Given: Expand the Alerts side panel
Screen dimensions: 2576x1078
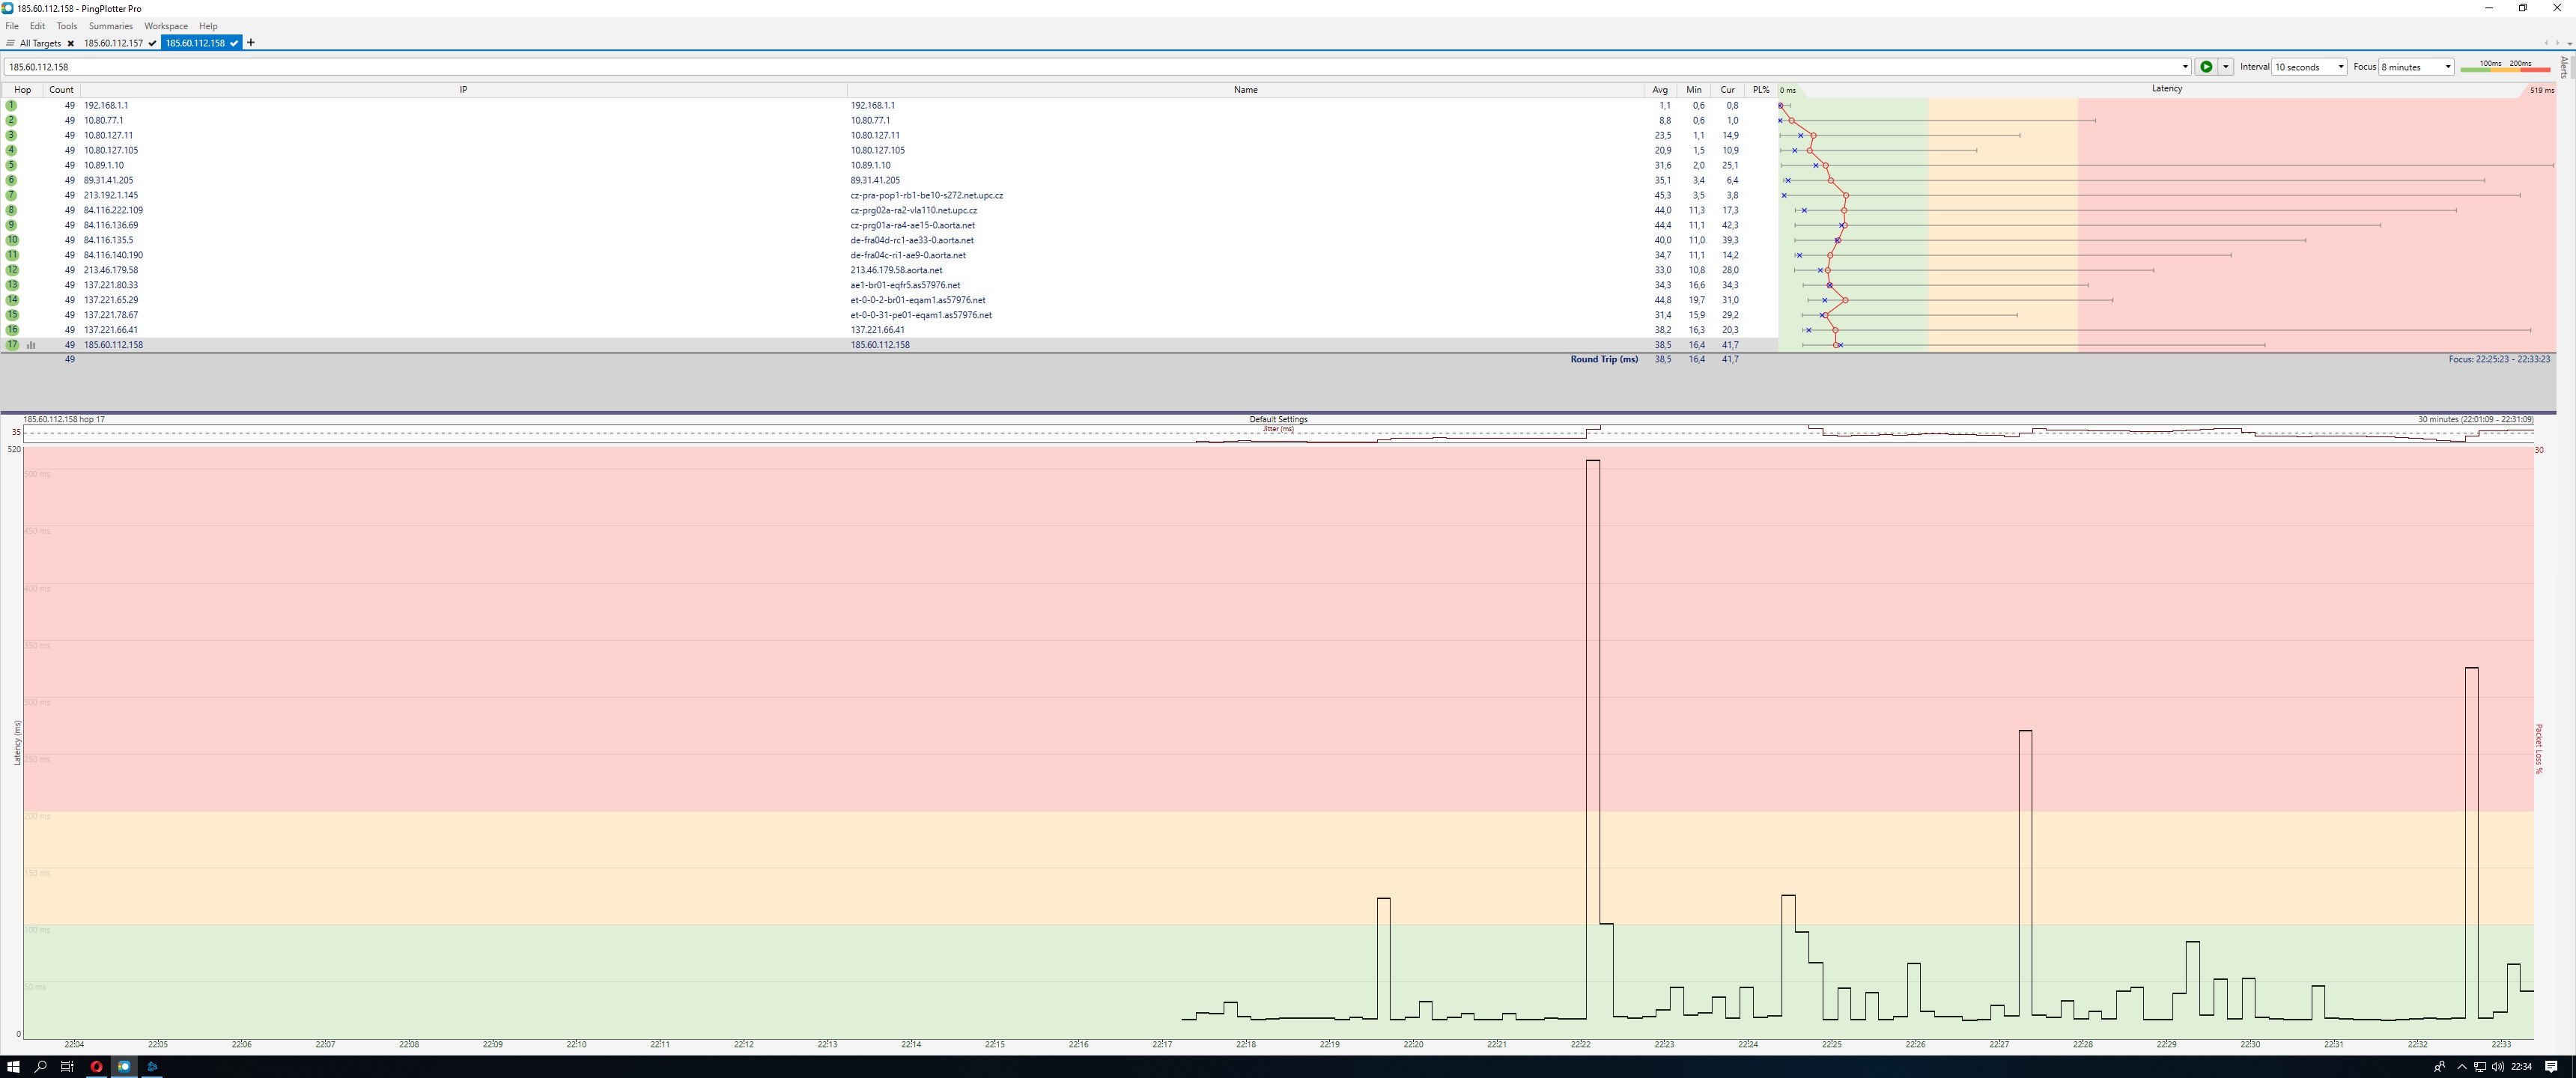Looking at the screenshot, I should [x=2565, y=67].
